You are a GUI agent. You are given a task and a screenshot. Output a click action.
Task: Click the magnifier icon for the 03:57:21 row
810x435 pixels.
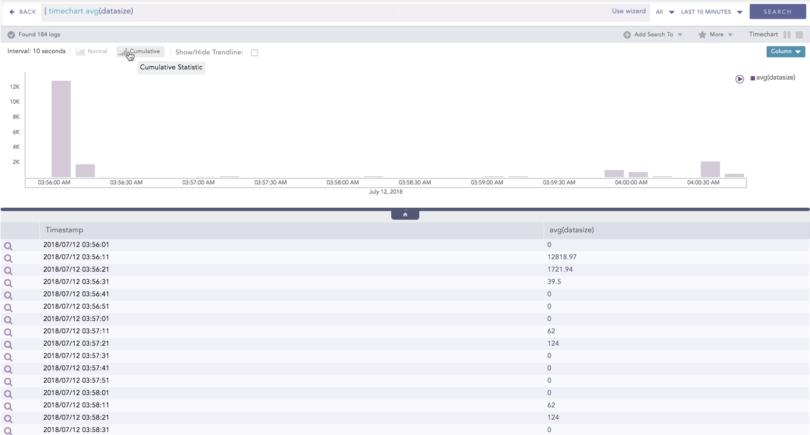[x=8, y=345]
